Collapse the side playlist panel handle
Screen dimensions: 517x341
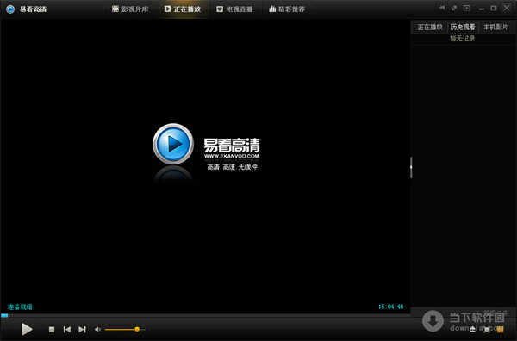click(411, 167)
